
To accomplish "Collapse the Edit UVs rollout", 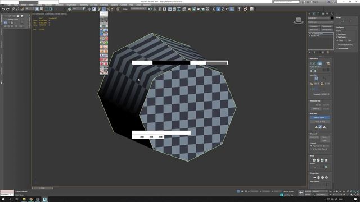I will [x=314, y=113].
